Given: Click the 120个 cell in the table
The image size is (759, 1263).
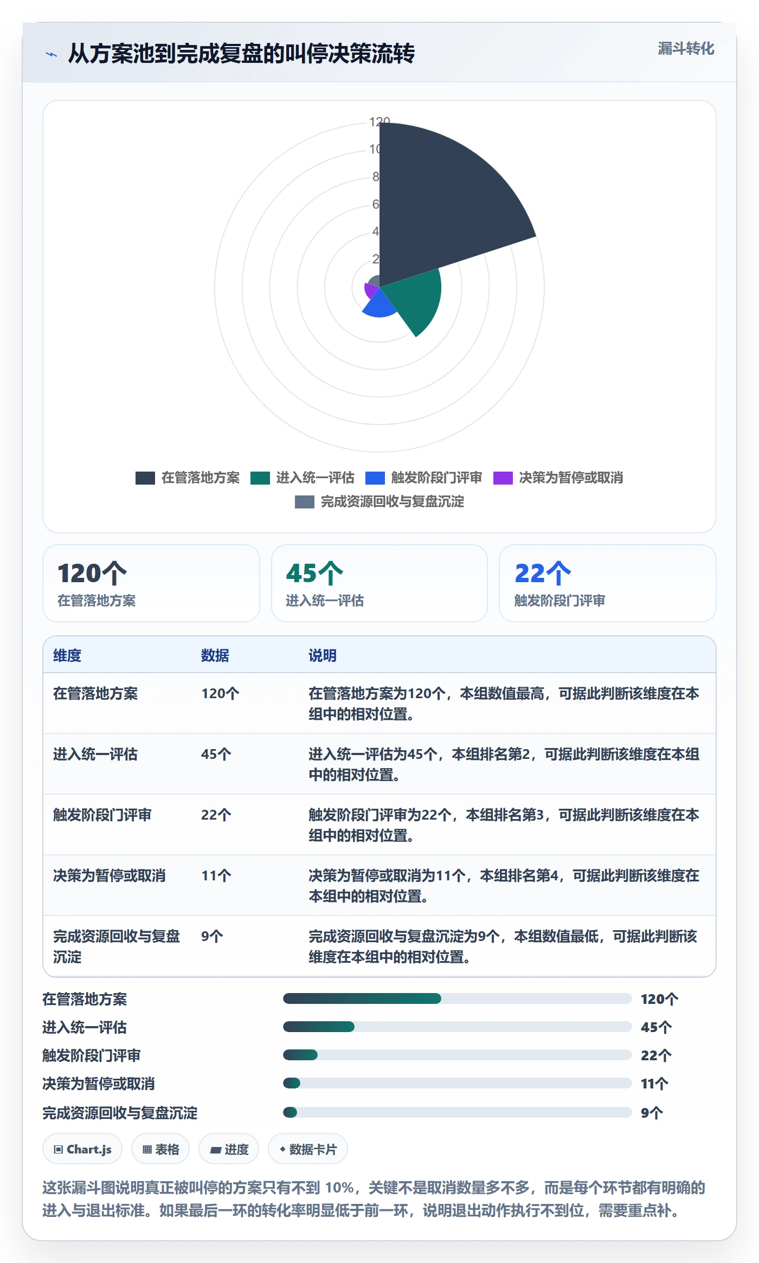Looking at the screenshot, I should [220, 694].
